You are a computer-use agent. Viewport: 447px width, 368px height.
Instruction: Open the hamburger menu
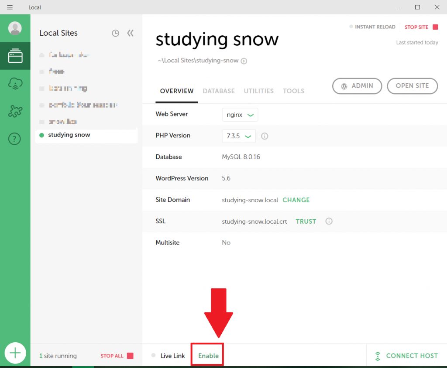click(10, 7)
